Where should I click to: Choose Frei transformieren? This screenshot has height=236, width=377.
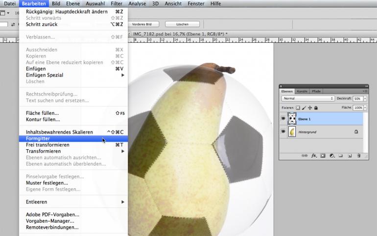(73, 145)
